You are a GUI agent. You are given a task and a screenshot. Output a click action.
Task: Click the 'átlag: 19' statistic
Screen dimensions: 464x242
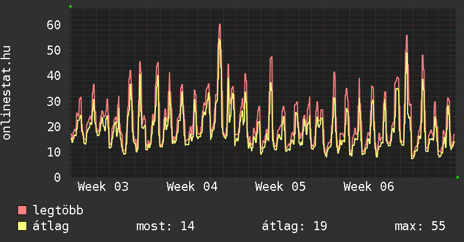(295, 226)
